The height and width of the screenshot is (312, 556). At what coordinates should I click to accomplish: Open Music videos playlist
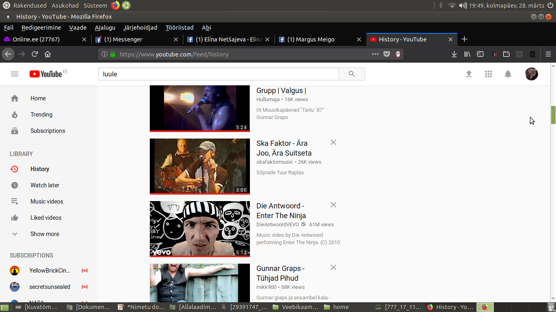49,201
